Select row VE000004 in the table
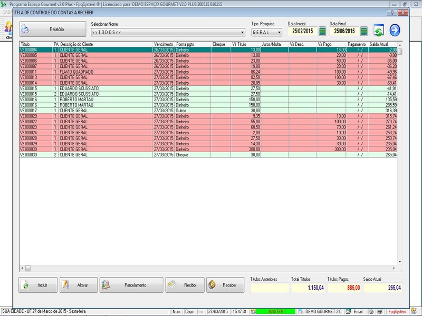Screen dimensions: 422x316 [208, 50]
